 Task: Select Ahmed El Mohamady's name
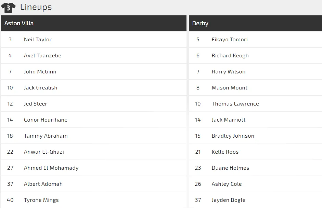pyautogui.click(x=51, y=168)
